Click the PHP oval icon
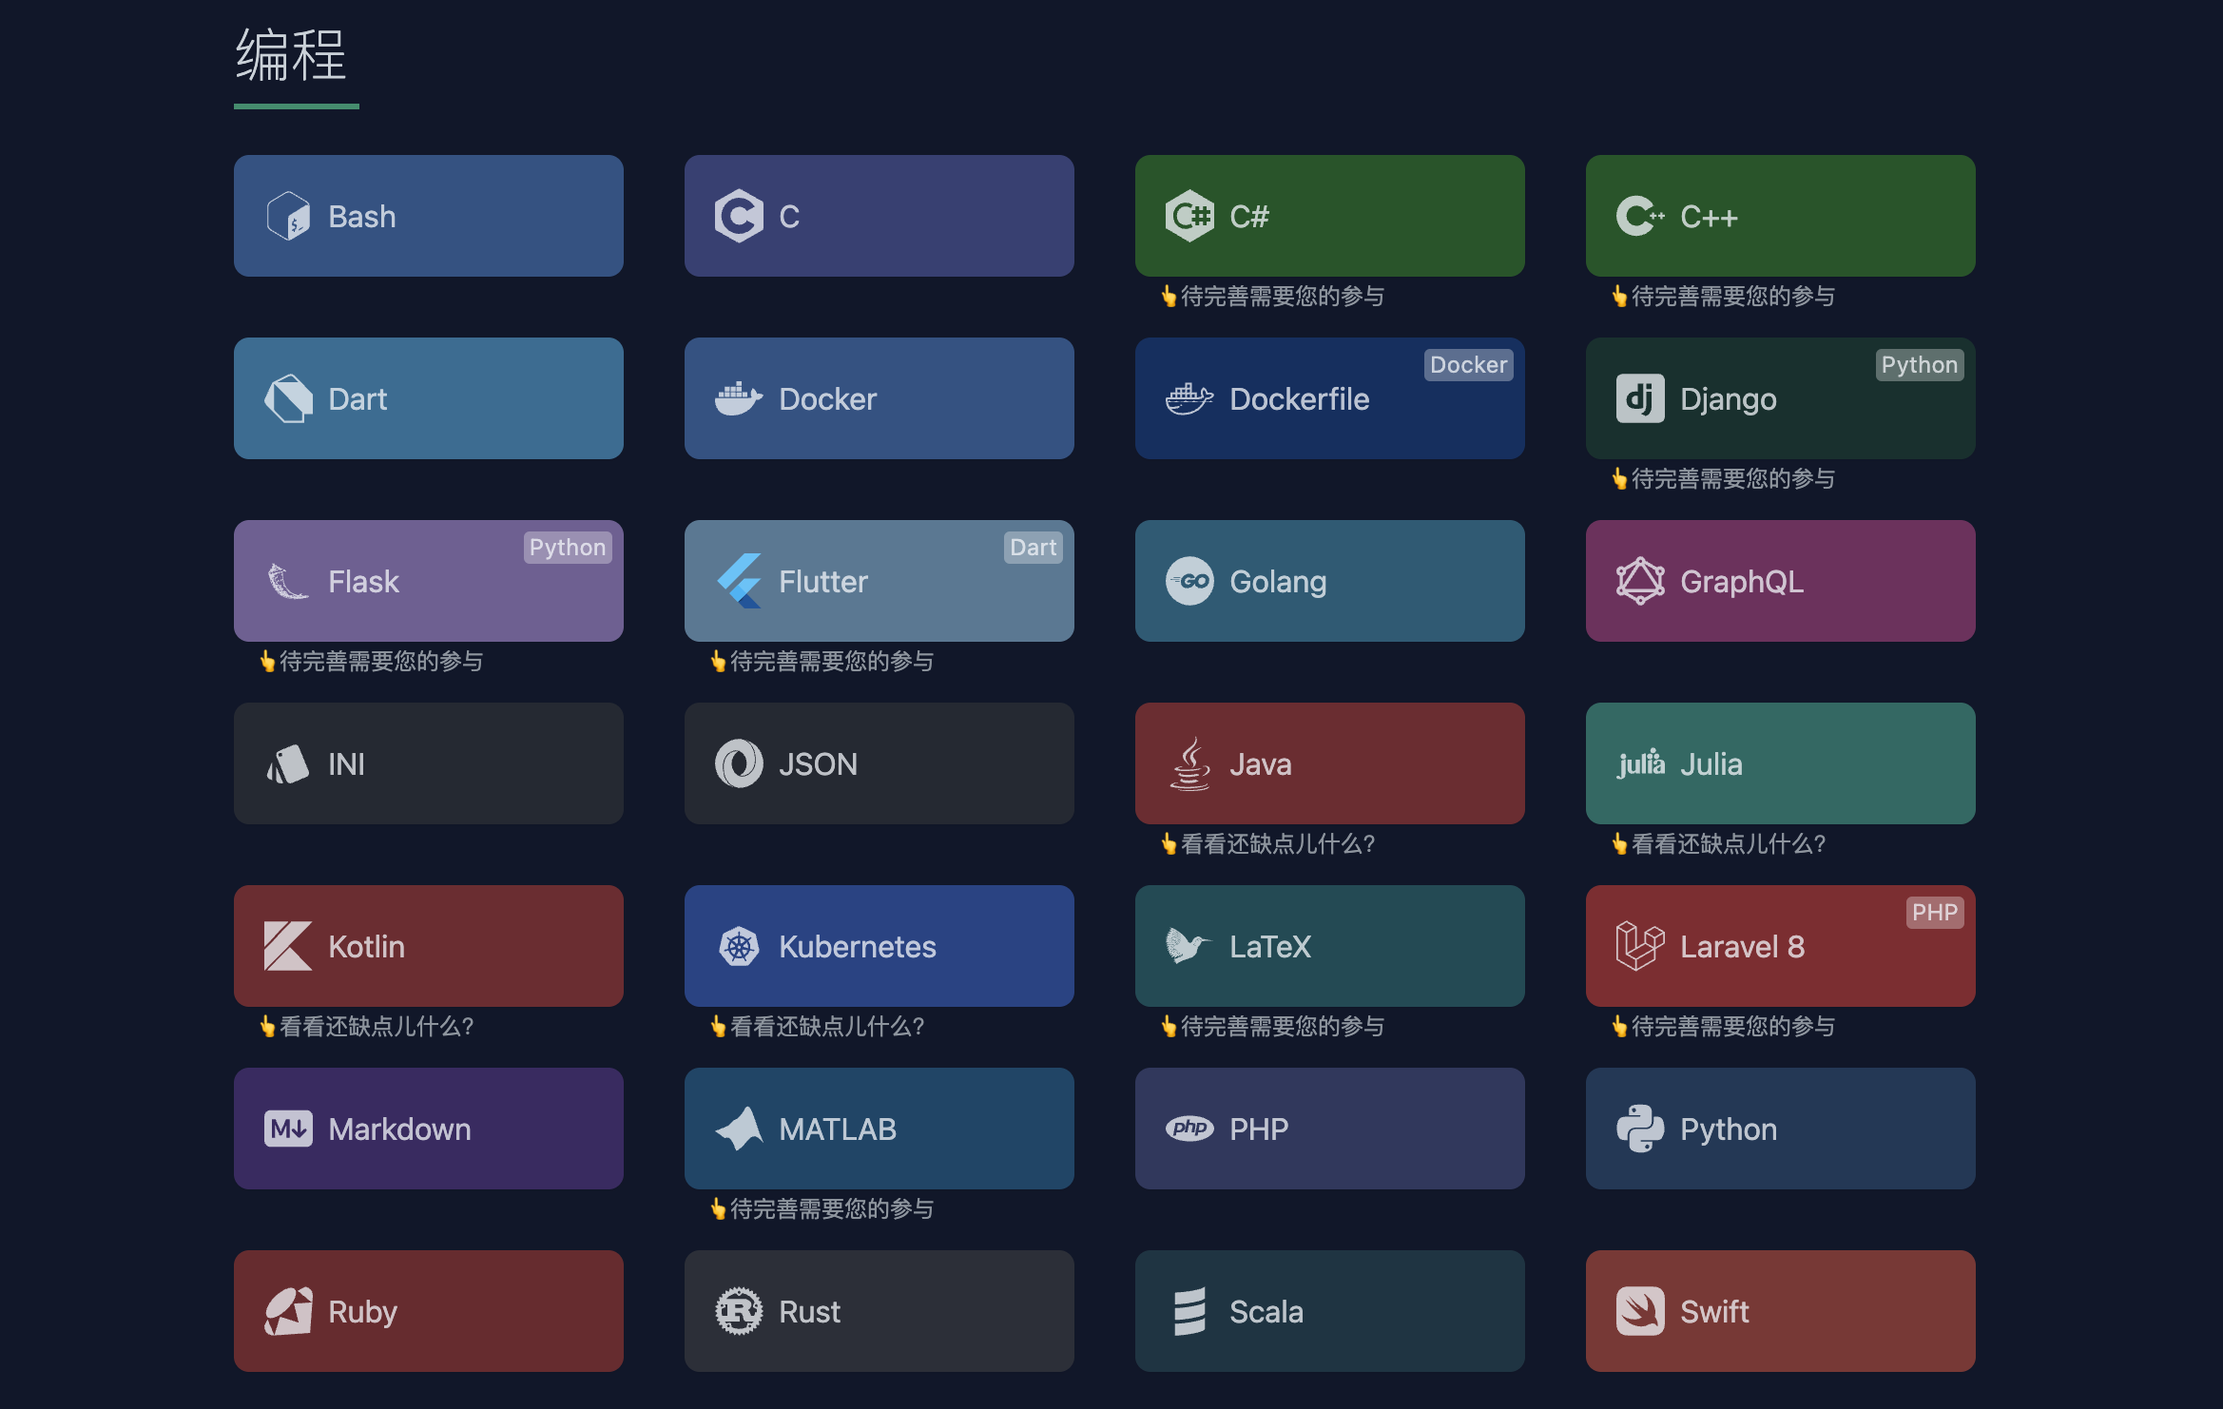The image size is (2223, 1409). click(x=1189, y=1129)
